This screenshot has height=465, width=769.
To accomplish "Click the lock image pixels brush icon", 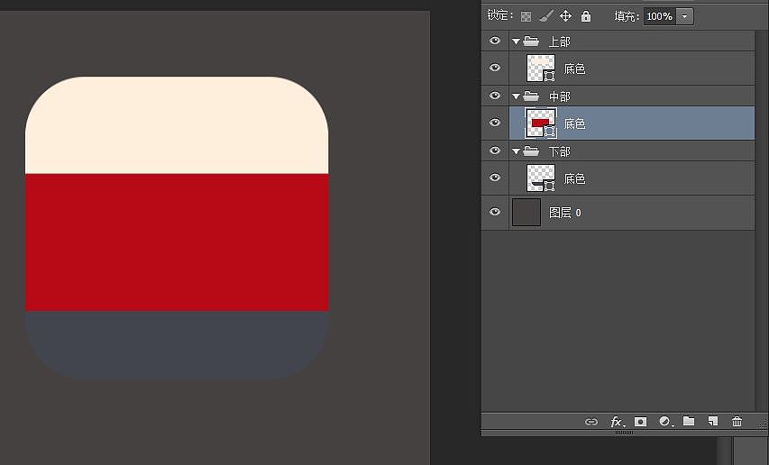I will [545, 16].
